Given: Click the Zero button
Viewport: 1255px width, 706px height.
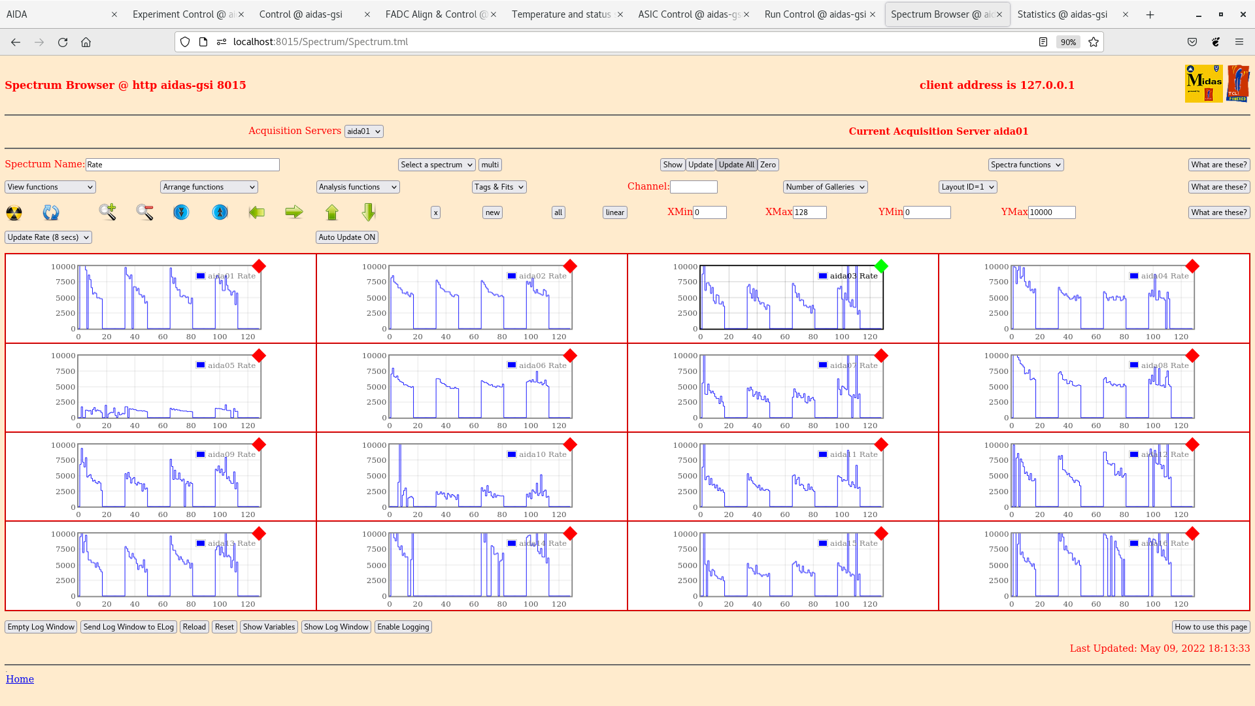Looking at the screenshot, I should coord(768,165).
